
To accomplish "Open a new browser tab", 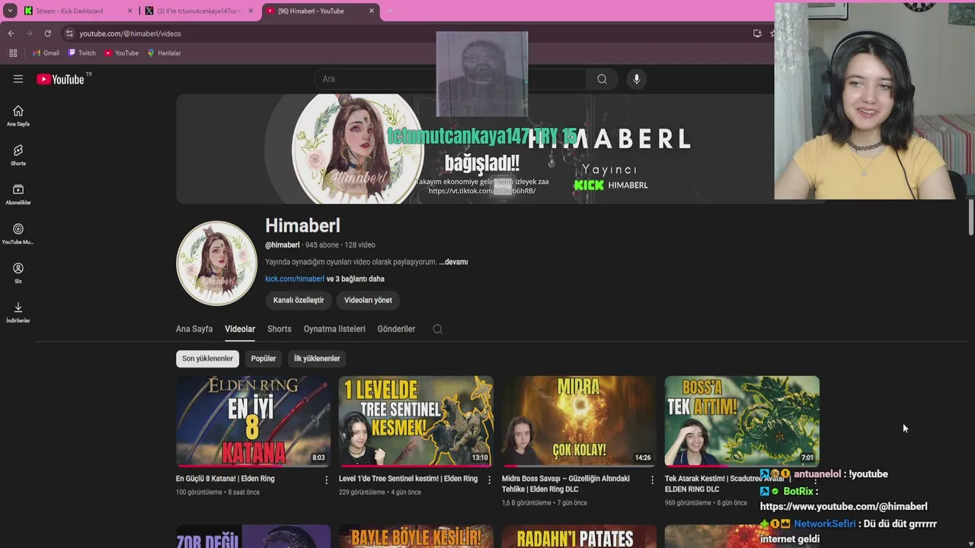I will click(390, 11).
